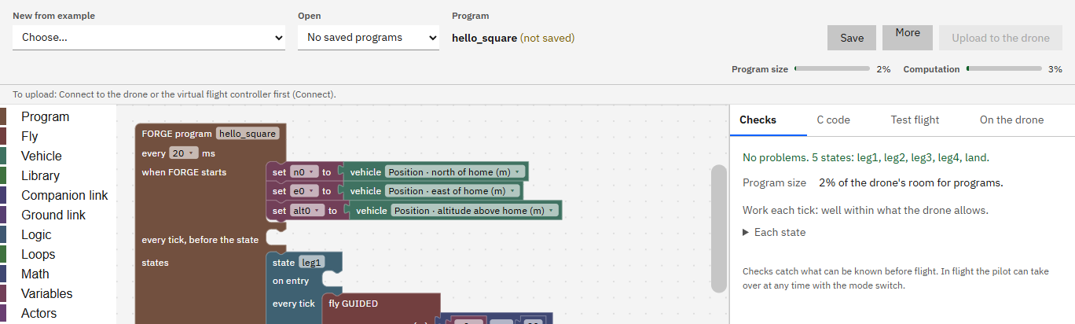
Task: Open the e0 variable dropdown
Action: 304,191
